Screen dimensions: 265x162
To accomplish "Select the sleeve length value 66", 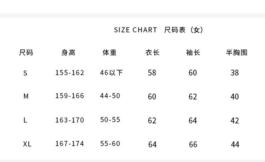I will 193,144.
